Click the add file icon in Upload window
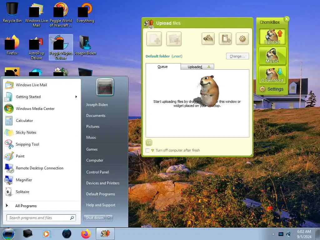The height and width of the screenshot is (240, 320). pyautogui.click(x=154, y=38)
